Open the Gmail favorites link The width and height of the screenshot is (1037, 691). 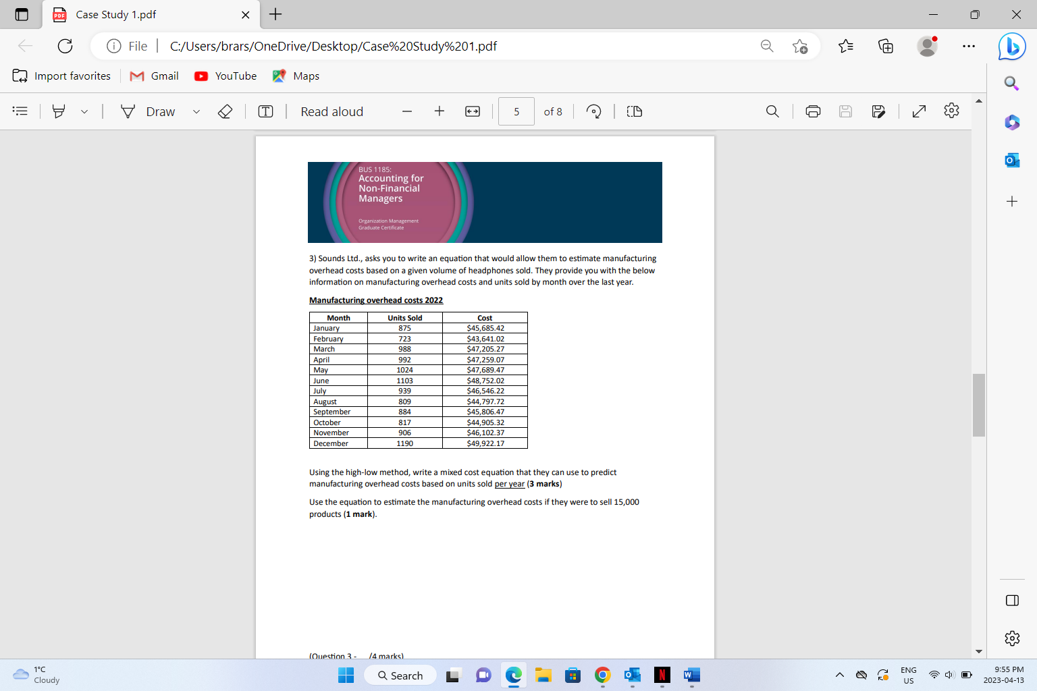(x=154, y=76)
